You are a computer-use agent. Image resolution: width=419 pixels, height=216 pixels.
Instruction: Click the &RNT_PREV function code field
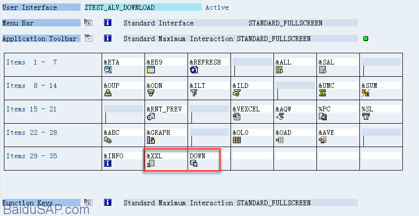(167, 109)
